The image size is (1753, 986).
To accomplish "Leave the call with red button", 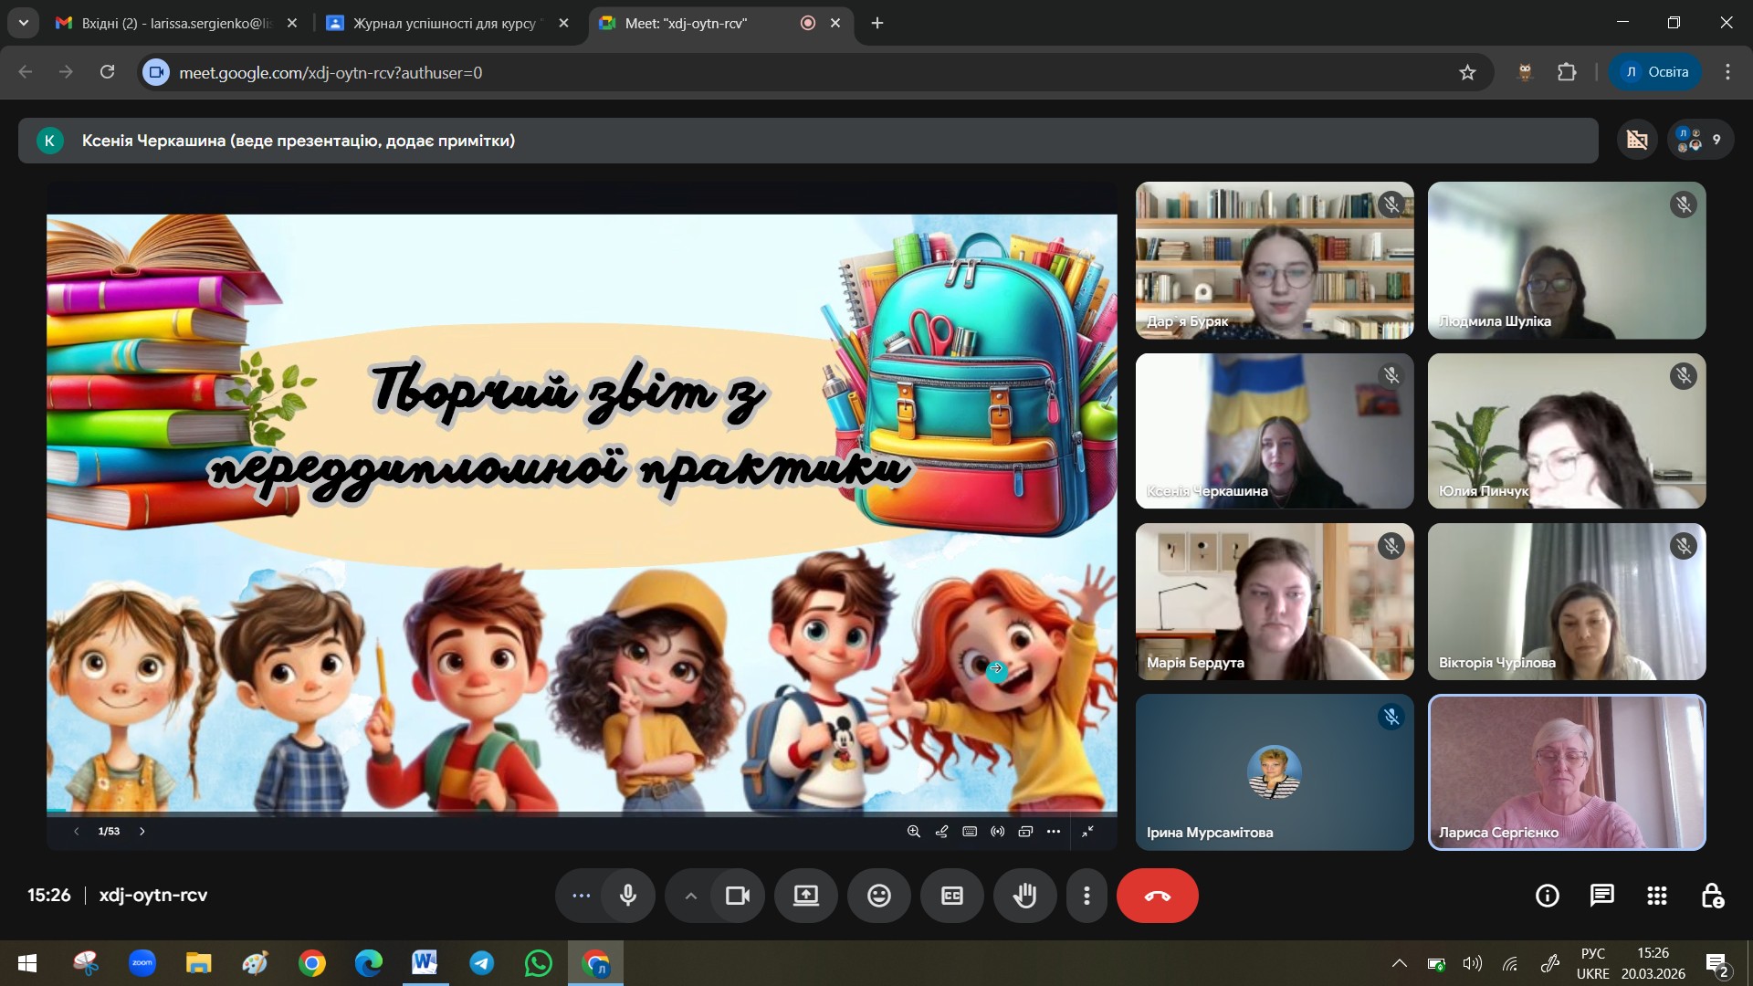I will [1157, 896].
